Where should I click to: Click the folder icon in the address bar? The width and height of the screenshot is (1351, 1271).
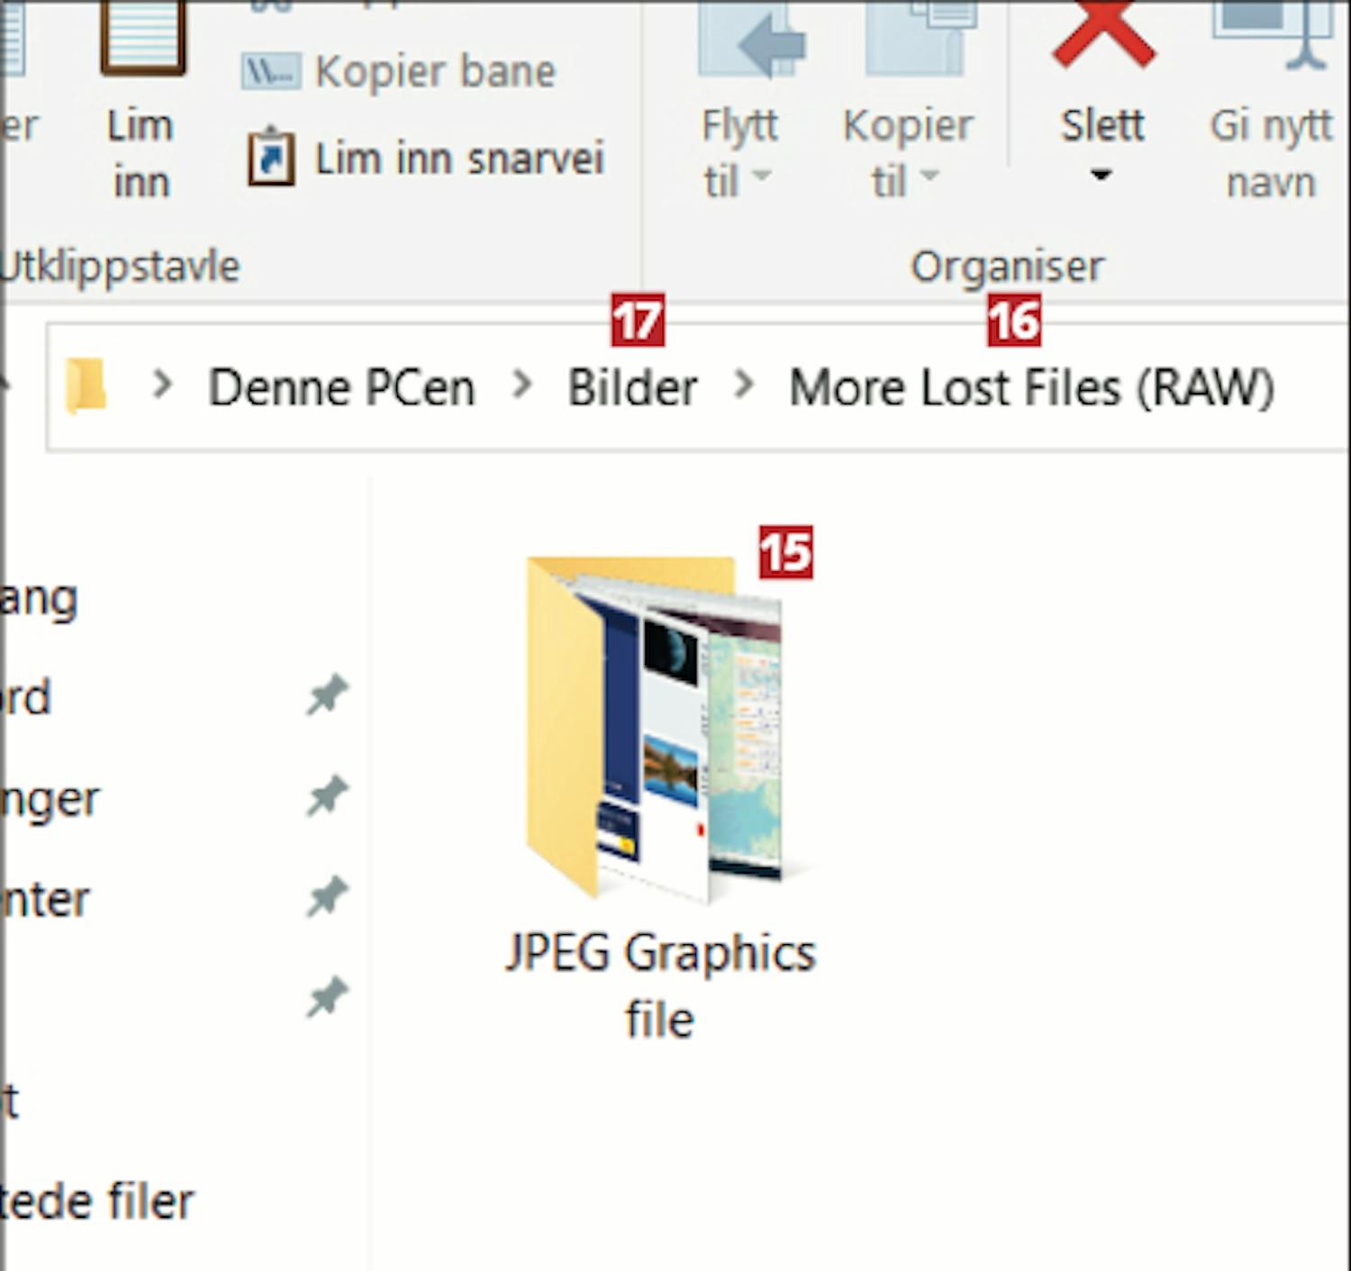[x=86, y=386]
